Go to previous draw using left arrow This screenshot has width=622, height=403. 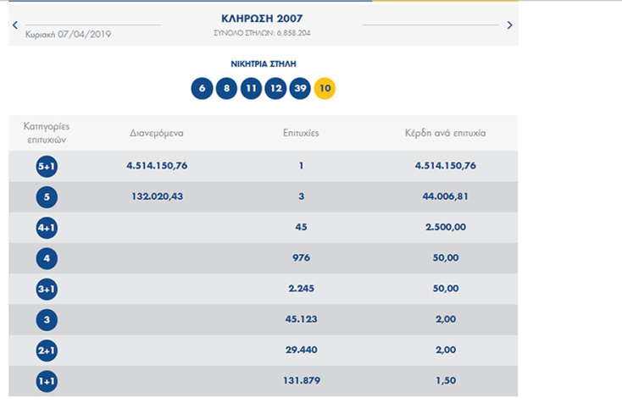(x=15, y=25)
